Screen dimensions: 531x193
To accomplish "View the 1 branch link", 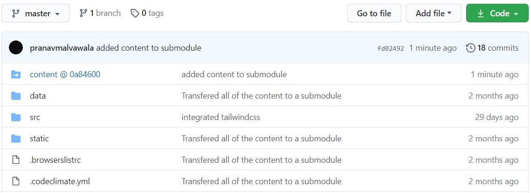I will pyautogui.click(x=100, y=13).
